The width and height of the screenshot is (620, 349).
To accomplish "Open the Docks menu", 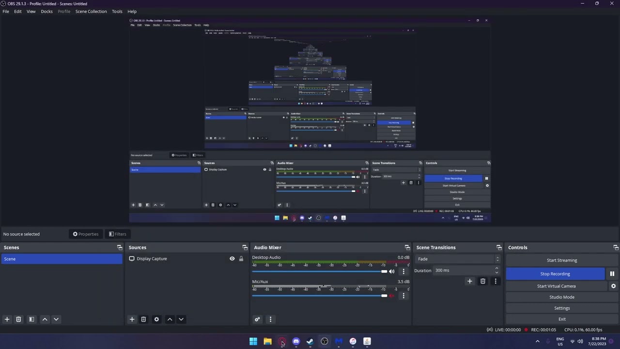I will click(x=46, y=11).
